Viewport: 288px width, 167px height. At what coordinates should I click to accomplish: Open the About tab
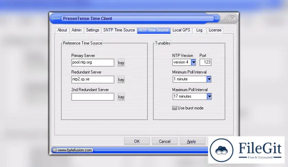click(62, 30)
